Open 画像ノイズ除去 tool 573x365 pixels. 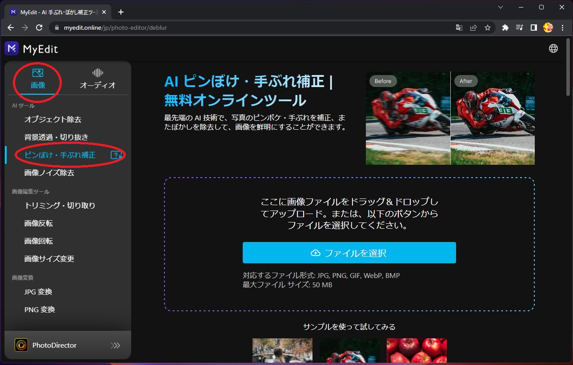click(49, 173)
